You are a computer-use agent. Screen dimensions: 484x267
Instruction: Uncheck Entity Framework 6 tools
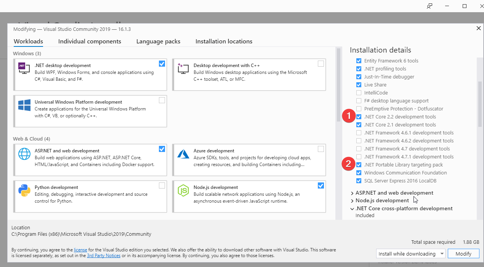tap(359, 61)
